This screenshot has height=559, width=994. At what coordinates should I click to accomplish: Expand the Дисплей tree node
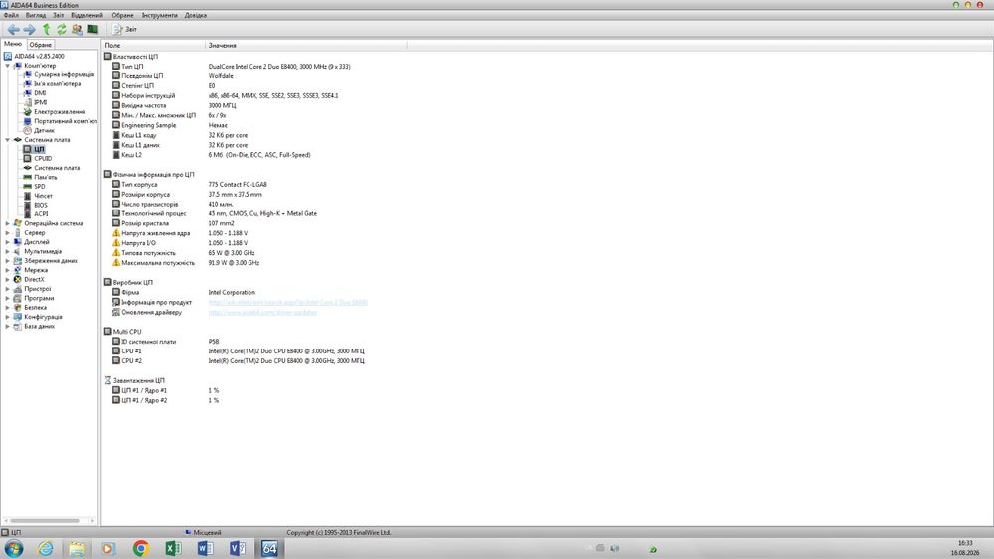[x=8, y=242]
